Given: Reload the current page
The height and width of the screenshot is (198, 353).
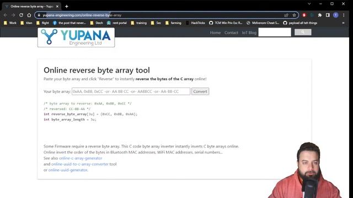Looking at the screenshot, I should pos(21,15).
